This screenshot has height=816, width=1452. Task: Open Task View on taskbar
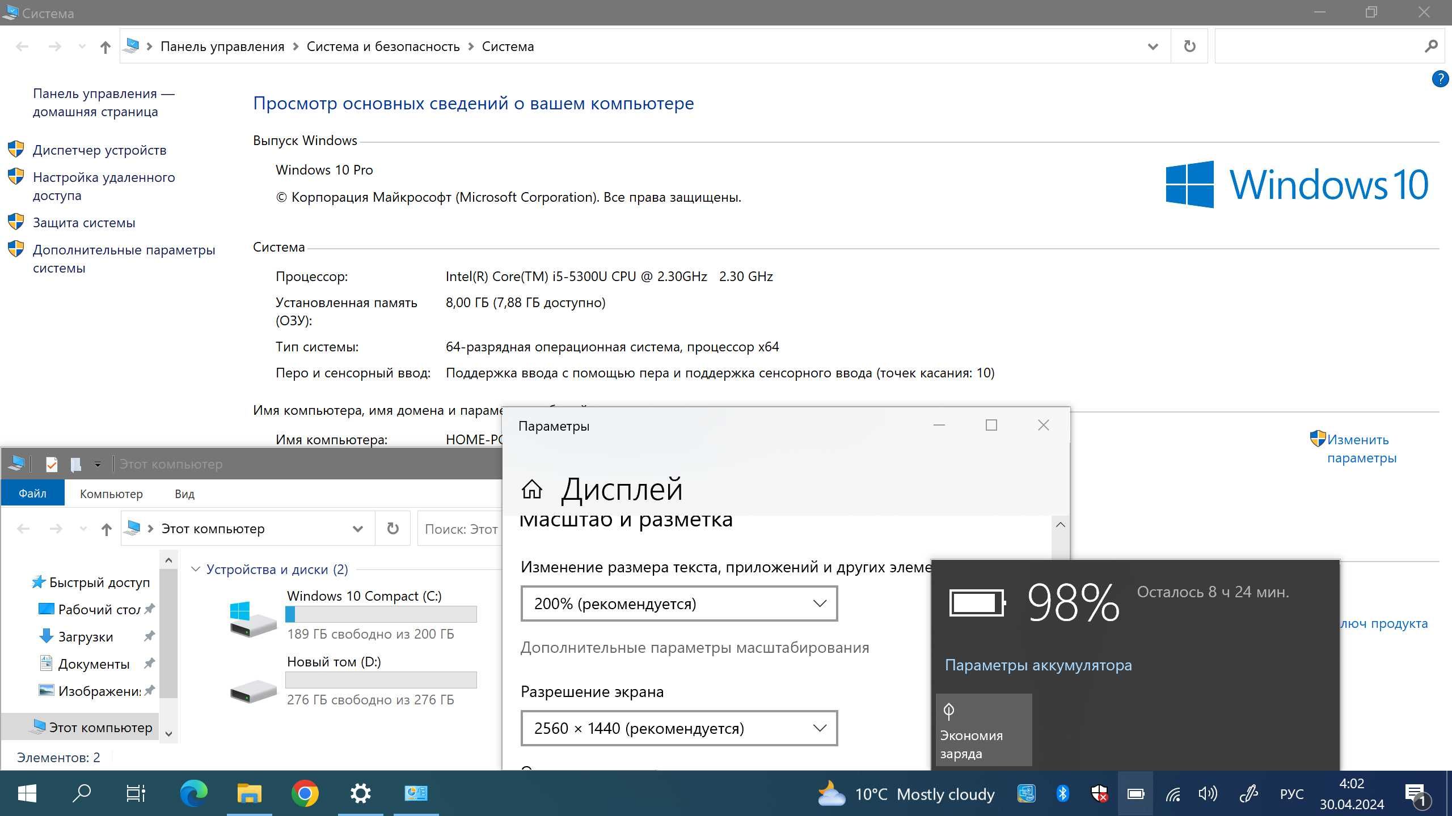136,793
